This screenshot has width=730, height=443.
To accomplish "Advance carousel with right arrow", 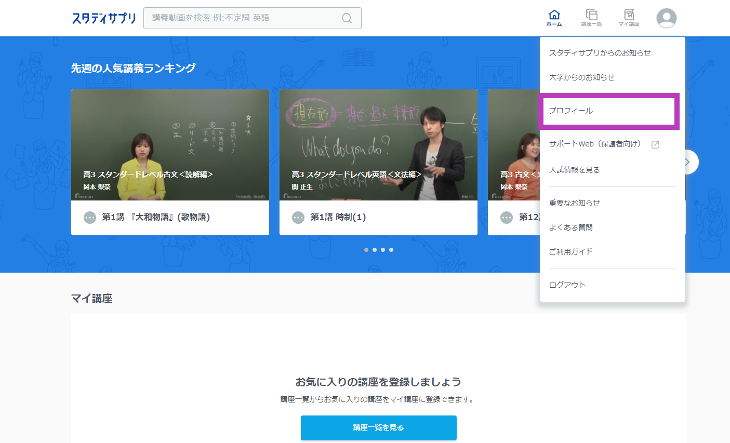I will pyautogui.click(x=688, y=162).
